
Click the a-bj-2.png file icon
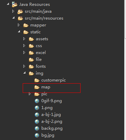pyautogui.click(x=37, y=121)
